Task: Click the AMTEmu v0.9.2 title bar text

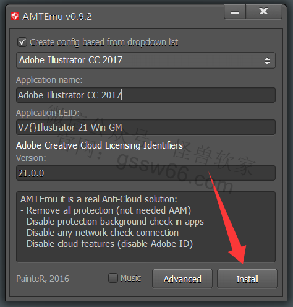Action: click(x=57, y=17)
